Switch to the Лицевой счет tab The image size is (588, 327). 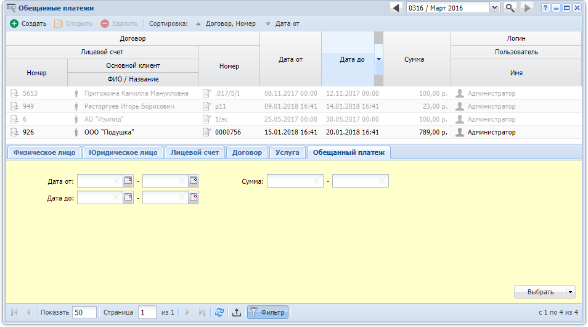195,152
